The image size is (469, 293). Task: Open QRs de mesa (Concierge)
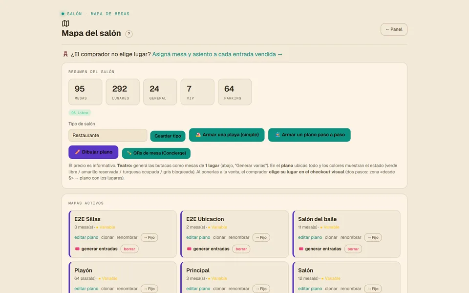tap(156, 153)
